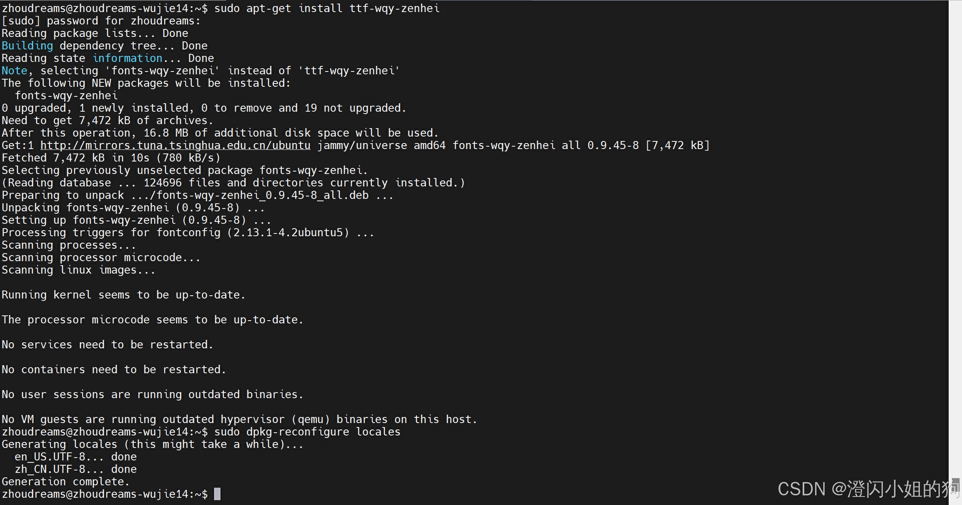Click the terminal's right-edge vertical scrollbar

pyautogui.click(x=955, y=241)
